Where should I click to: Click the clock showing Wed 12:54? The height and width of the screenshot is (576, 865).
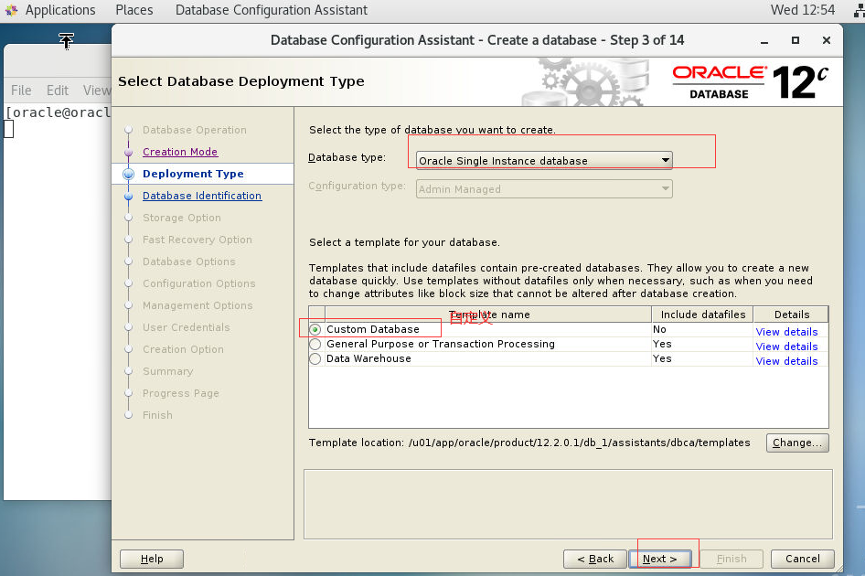coord(803,10)
